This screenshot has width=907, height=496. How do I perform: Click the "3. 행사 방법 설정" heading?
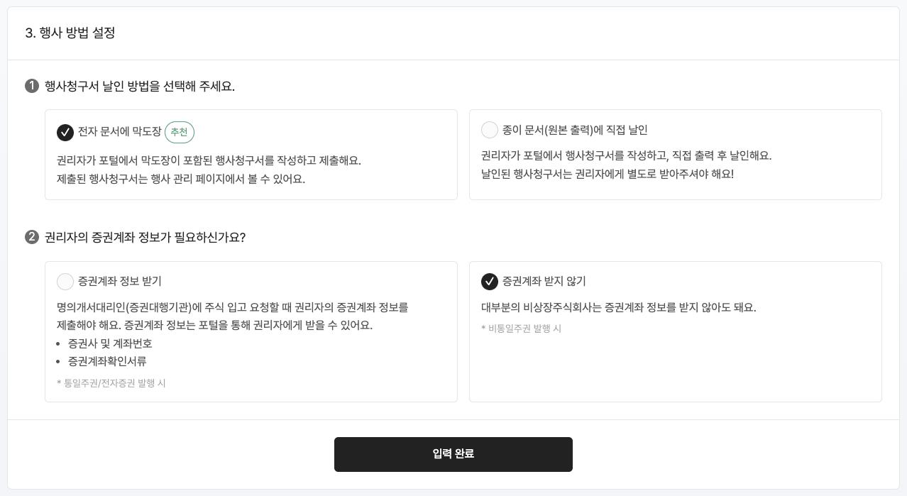tap(69, 33)
